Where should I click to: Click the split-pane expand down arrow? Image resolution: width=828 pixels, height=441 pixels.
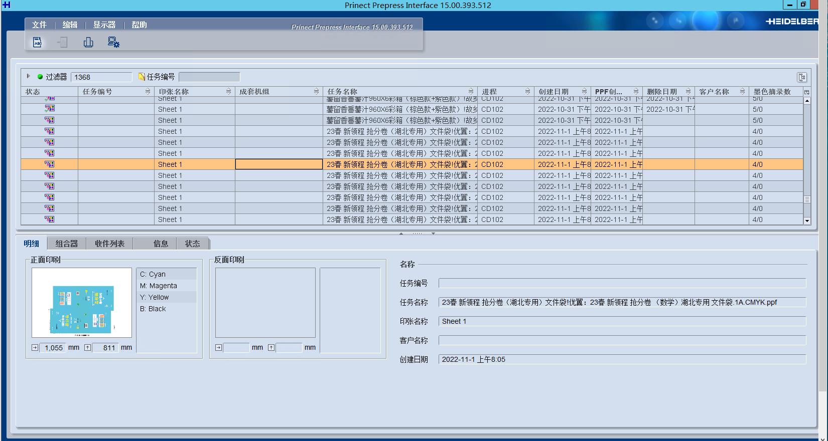tap(433, 234)
